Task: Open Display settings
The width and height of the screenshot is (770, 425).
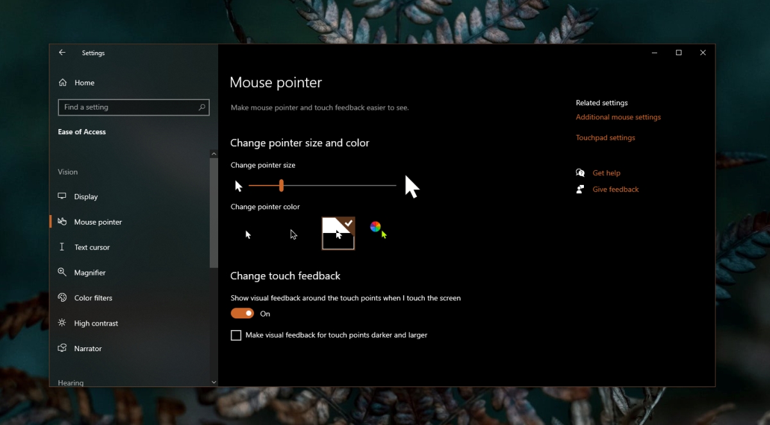Action: click(86, 197)
